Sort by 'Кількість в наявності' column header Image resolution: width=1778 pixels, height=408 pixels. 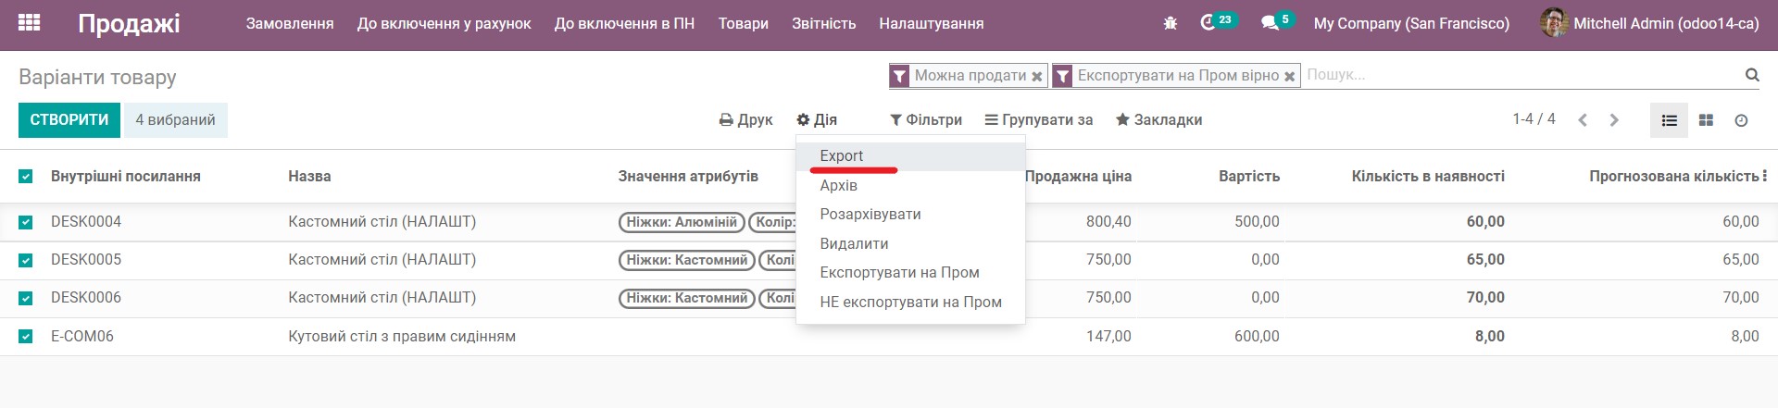coord(1428,177)
